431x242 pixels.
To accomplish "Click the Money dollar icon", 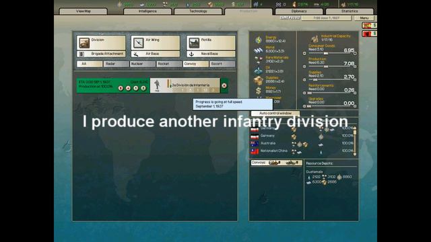I will click(x=258, y=91).
